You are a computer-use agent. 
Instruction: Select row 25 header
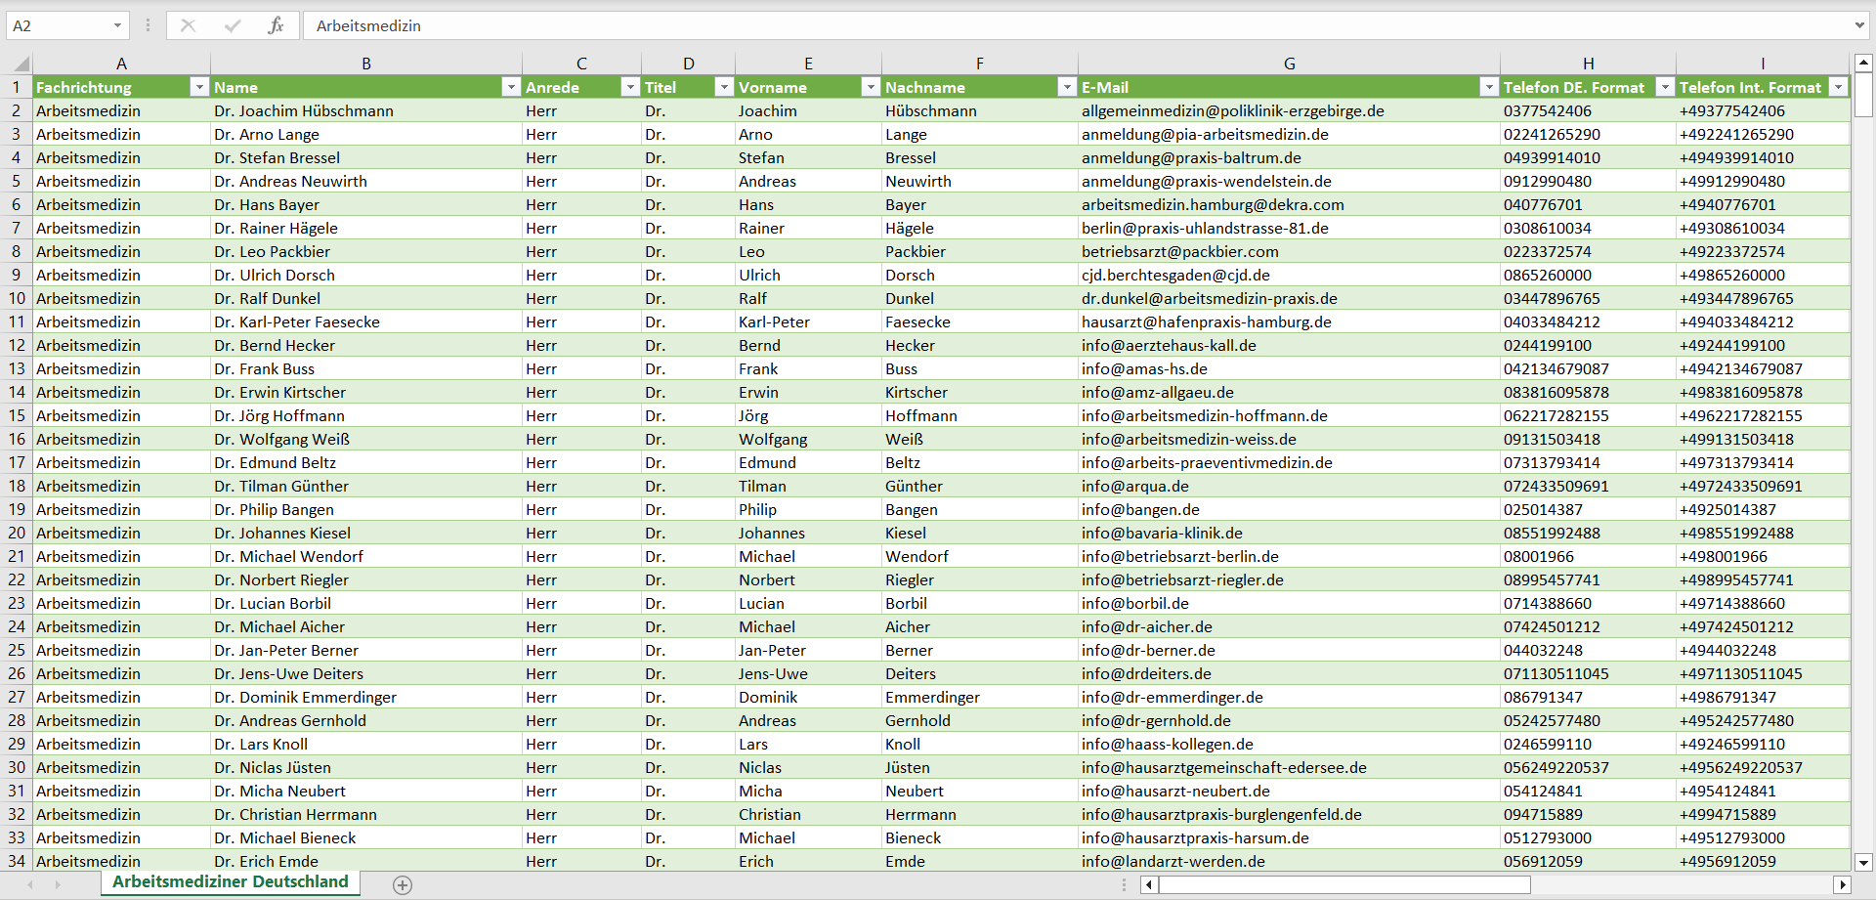coord(17,650)
